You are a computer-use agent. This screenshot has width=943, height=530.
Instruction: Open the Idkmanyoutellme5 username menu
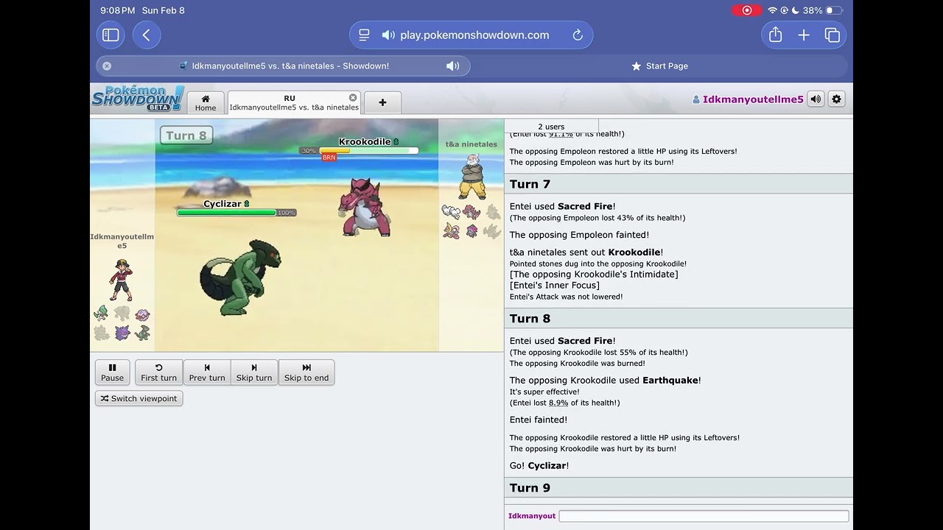click(x=748, y=99)
